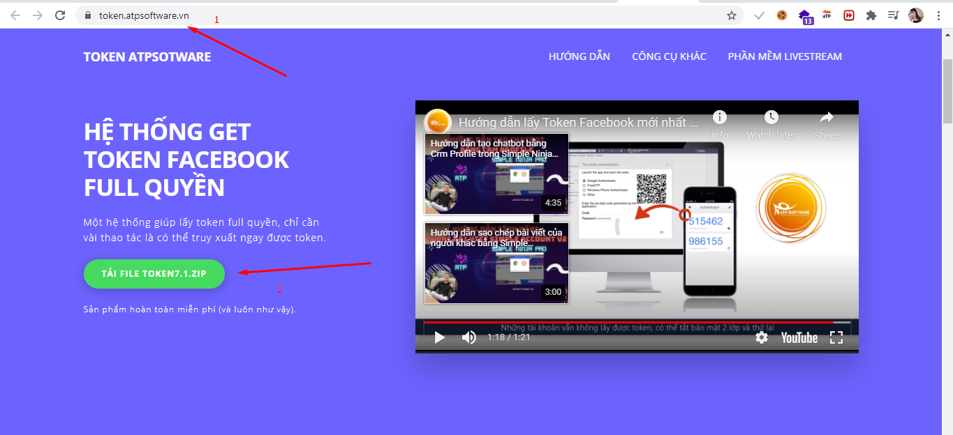Click the ATP extension icon in toolbar
Screen dimensions: 953x435
click(x=827, y=15)
